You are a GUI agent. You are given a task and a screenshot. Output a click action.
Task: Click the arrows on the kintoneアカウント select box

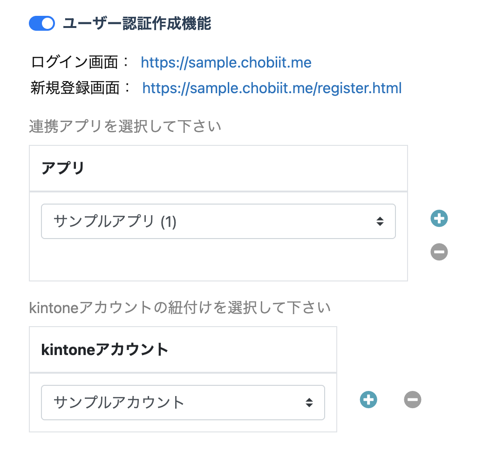pos(309,403)
